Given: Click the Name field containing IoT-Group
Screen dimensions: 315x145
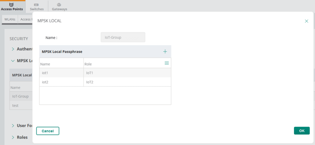Looking at the screenshot, I should pos(123,38).
